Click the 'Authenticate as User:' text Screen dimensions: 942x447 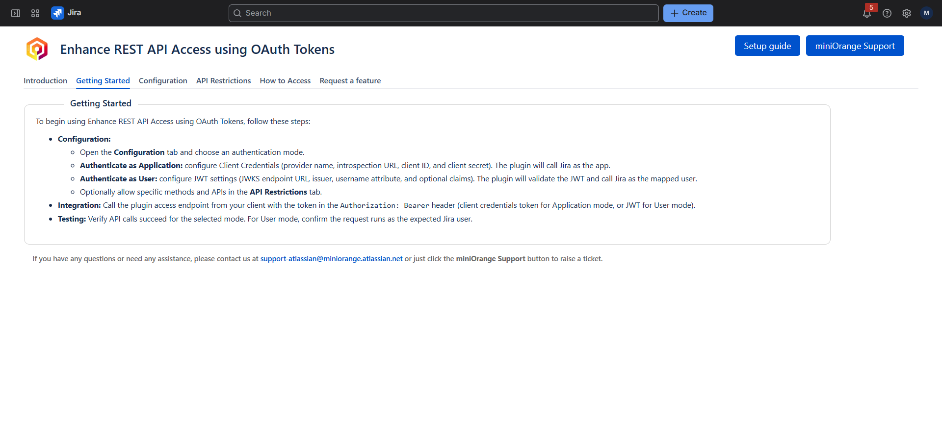119,179
